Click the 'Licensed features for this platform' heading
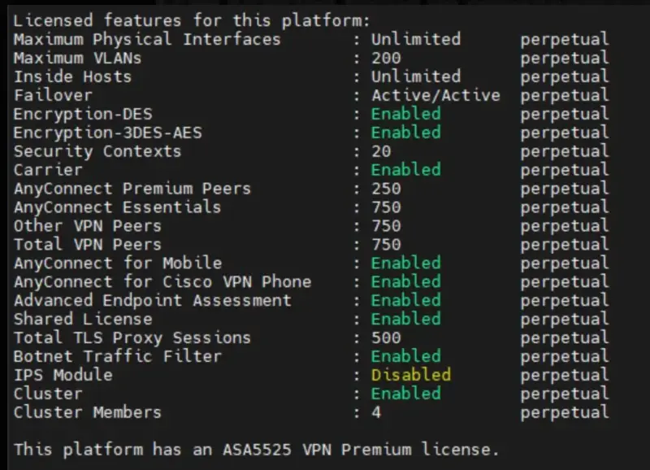The width and height of the screenshot is (650, 470). click(x=191, y=20)
